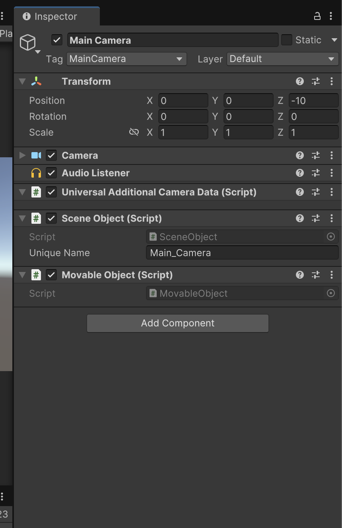Image resolution: width=342 pixels, height=528 pixels.
Task: Open Camera component presets icon
Action: click(x=316, y=155)
